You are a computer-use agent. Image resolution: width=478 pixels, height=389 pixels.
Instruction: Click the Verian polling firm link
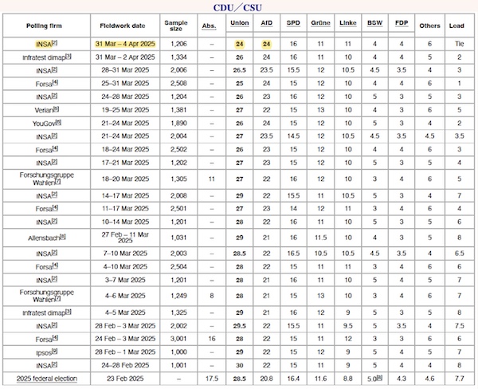[x=45, y=108]
